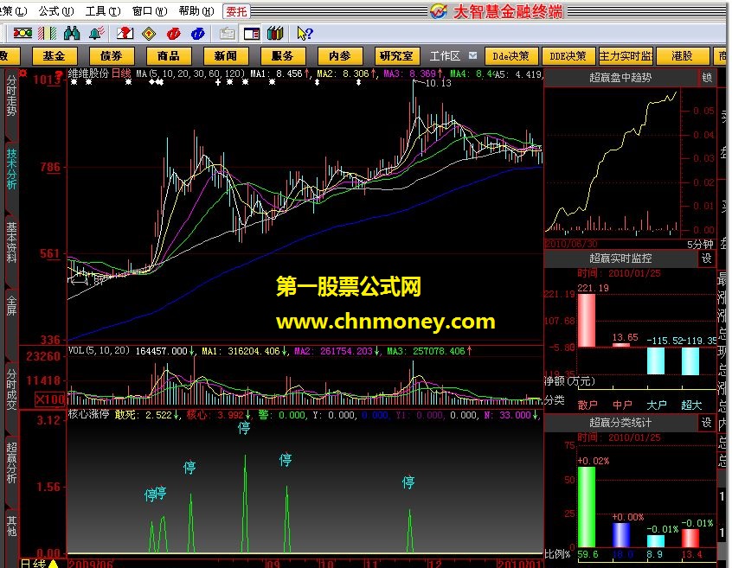This screenshot has height=568, width=732.
Task: Click the 大智慧 logo icon in title bar
Action: (439, 11)
